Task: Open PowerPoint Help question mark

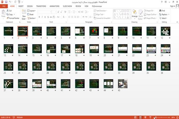Action: pyautogui.click(x=162, y=2)
